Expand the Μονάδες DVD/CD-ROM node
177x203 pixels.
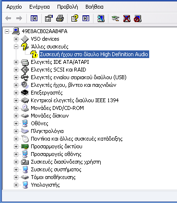[x=16, y=108]
